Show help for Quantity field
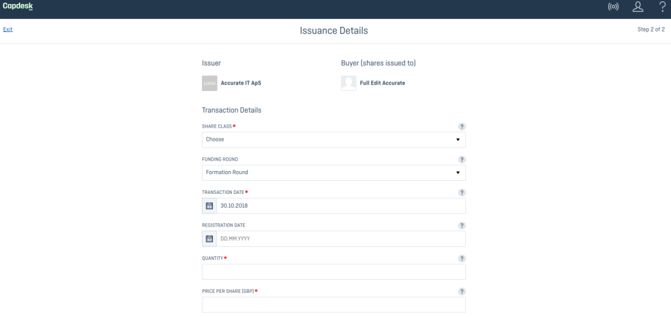This screenshot has width=671, height=317. [x=462, y=259]
